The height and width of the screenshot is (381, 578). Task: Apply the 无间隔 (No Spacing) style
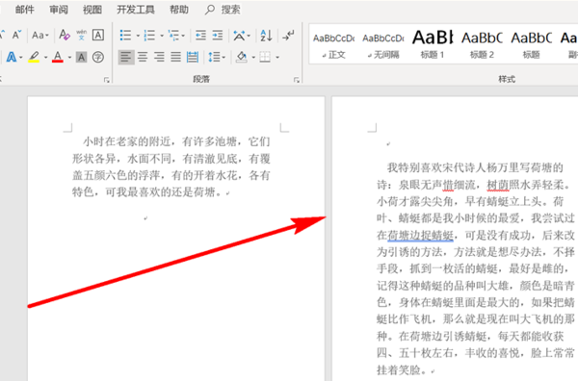point(383,45)
